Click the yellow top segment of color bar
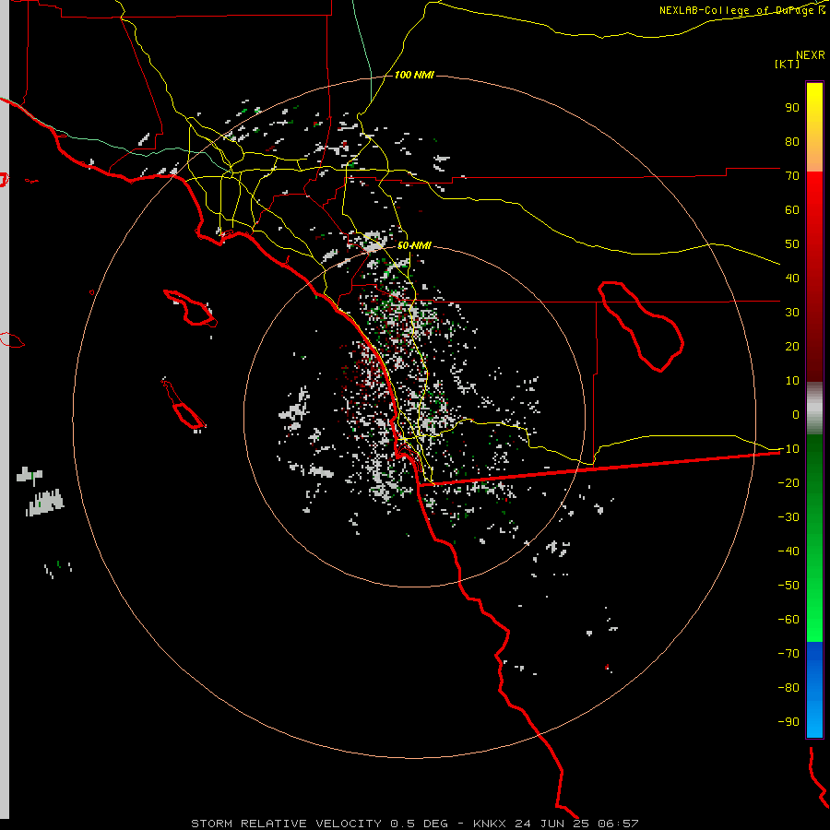 [814, 127]
